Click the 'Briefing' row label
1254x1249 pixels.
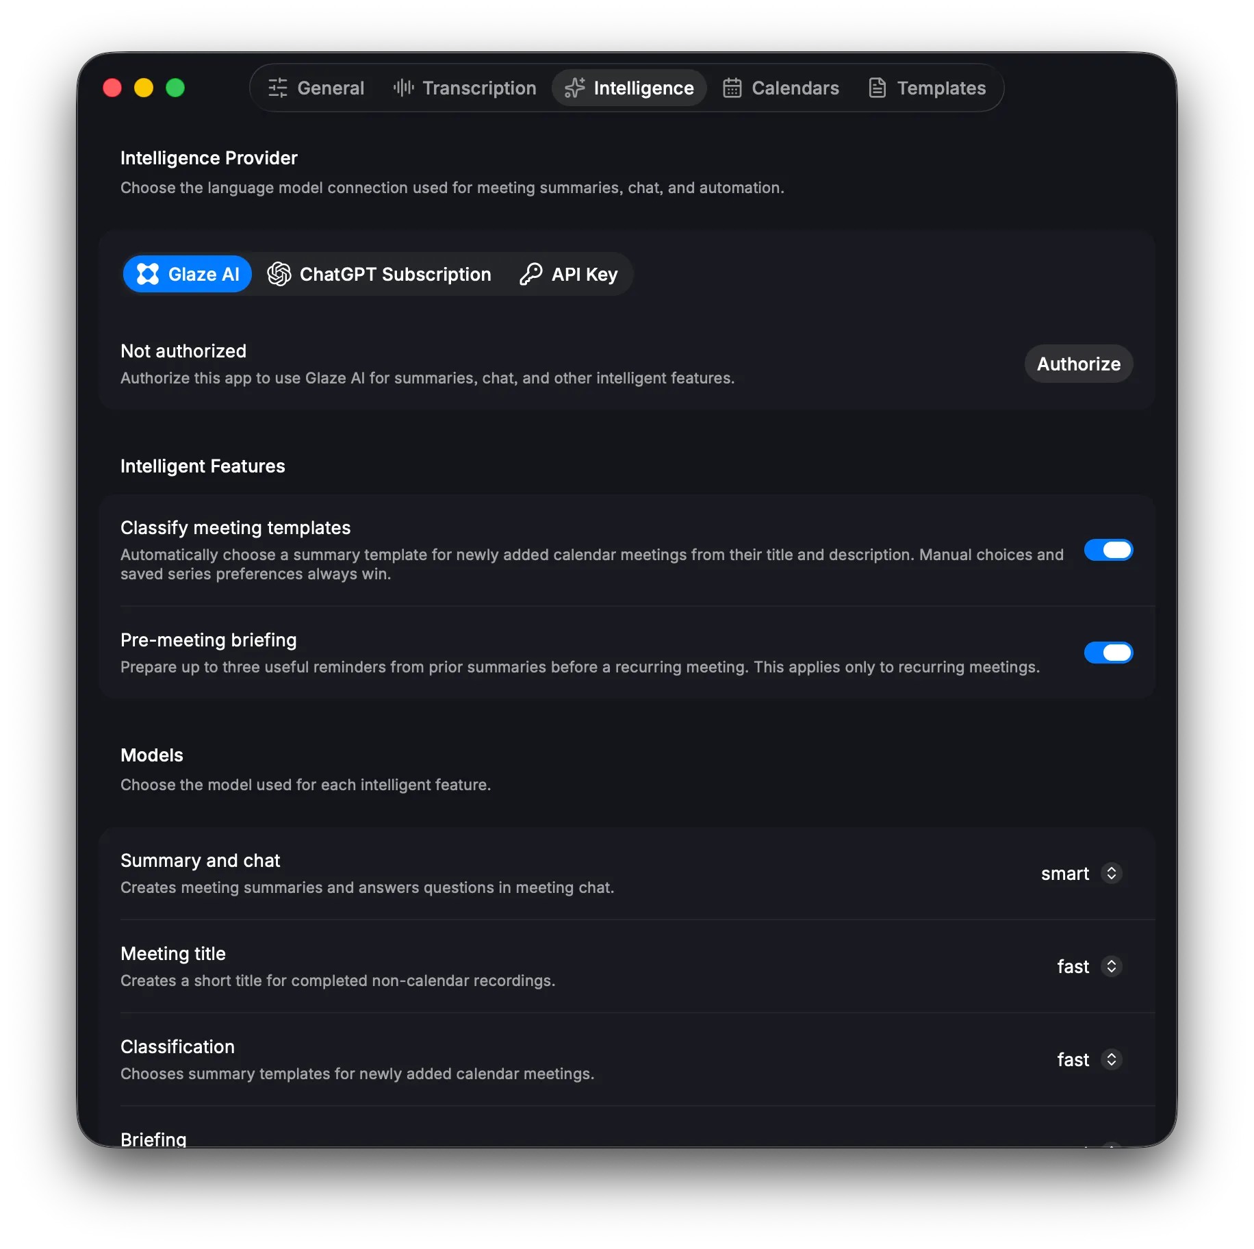pyautogui.click(x=153, y=1138)
